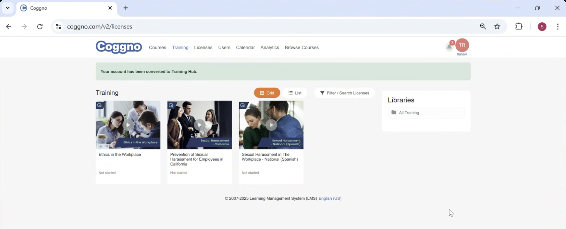Image resolution: width=566 pixels, height=229 pixels.
Task: Open the browser extensions puzzle icon
Action: pyautogui.click(x=519, y=27)
